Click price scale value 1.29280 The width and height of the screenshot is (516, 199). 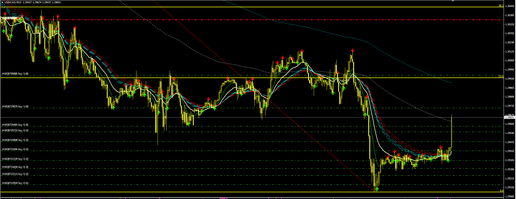point(510,169)
